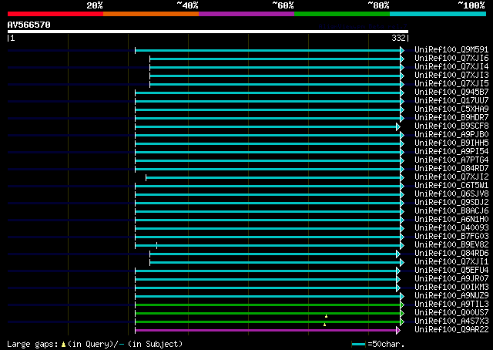This screenshot has height=350, width=493.
Task: Click the cyan arrowhead of the Q5EFU4 alignment
Action: pyautogui.click(x=398, y=271)
